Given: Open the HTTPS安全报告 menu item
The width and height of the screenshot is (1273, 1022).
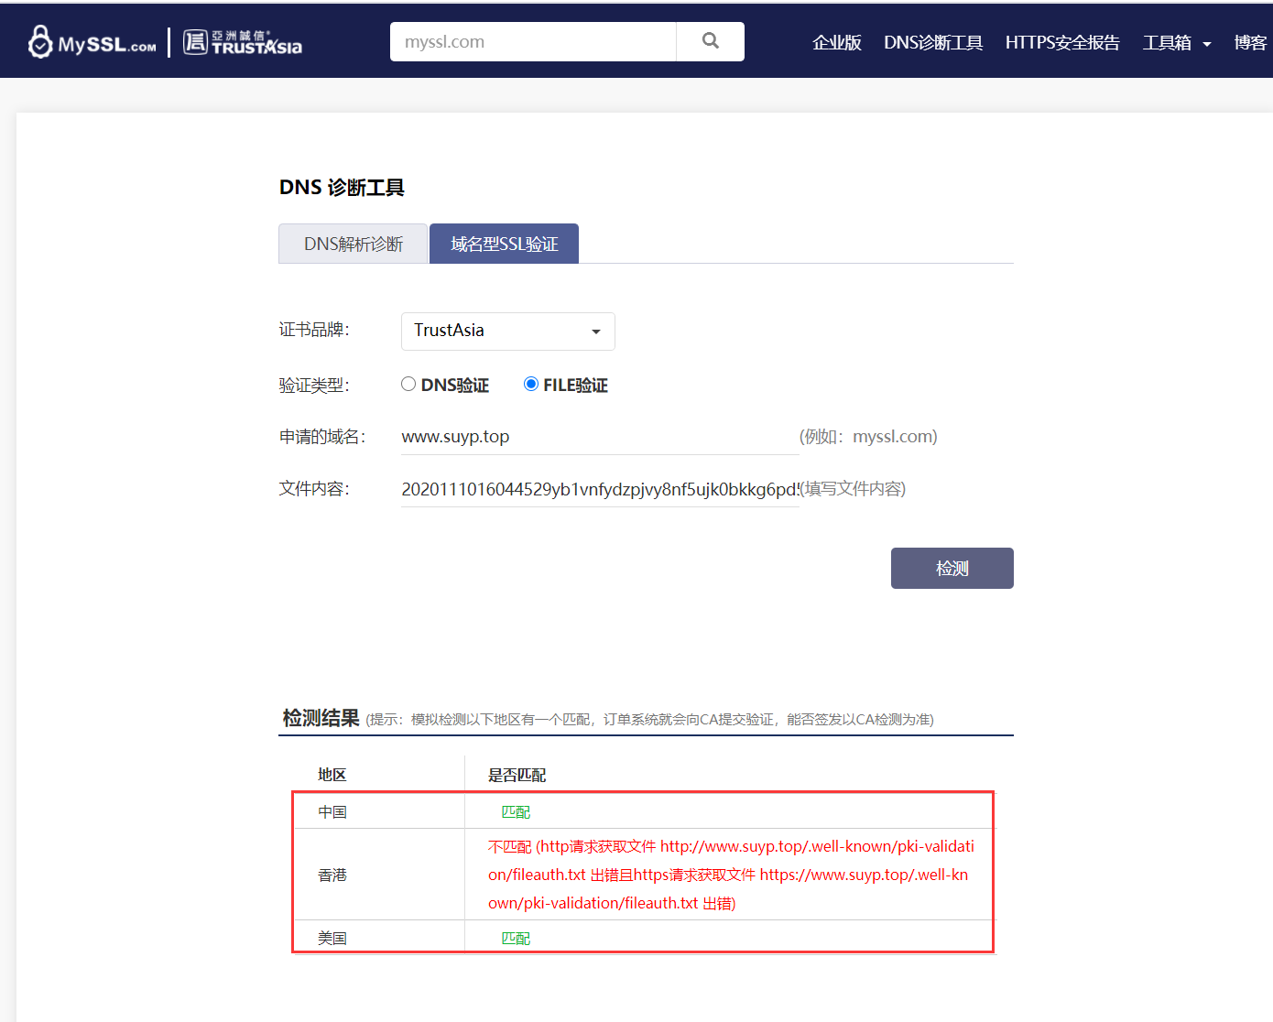Looking at the screenshot, I should point(1061,42).
